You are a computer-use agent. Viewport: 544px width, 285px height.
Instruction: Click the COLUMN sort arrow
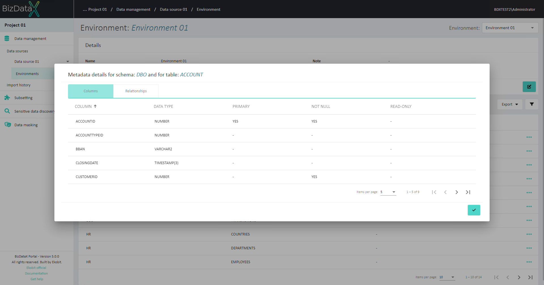pyautogui.click(x=95, y=106)
